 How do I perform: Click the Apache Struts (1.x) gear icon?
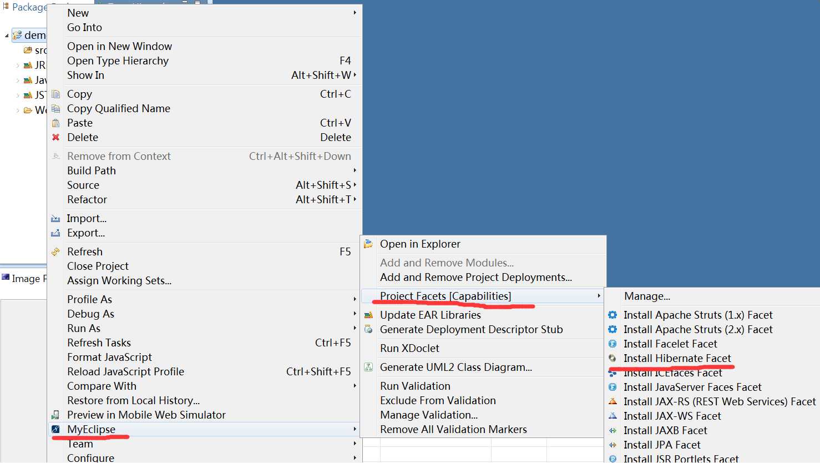(x=613, y=315)
